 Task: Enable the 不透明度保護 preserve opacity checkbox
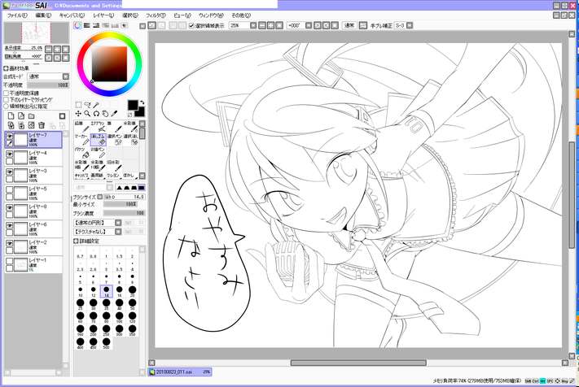click(x=6, y=93)
